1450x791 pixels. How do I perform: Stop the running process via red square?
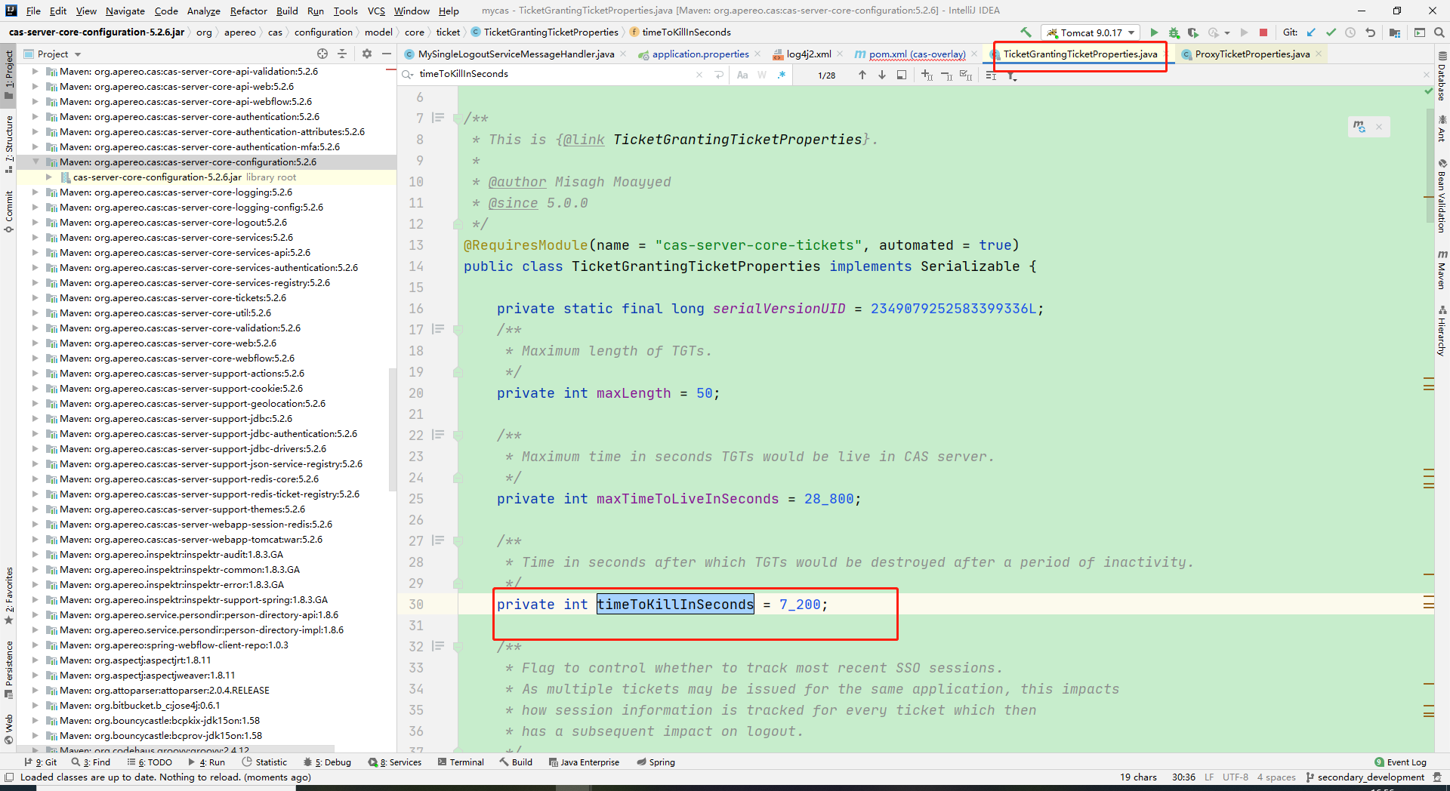(x=1263, y=32)
